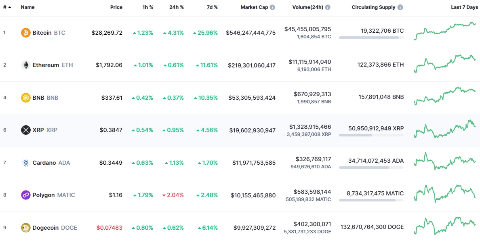Click Bitcoin's circulating supply progress bar
The image size is (480, 241).
coord(371,38)
